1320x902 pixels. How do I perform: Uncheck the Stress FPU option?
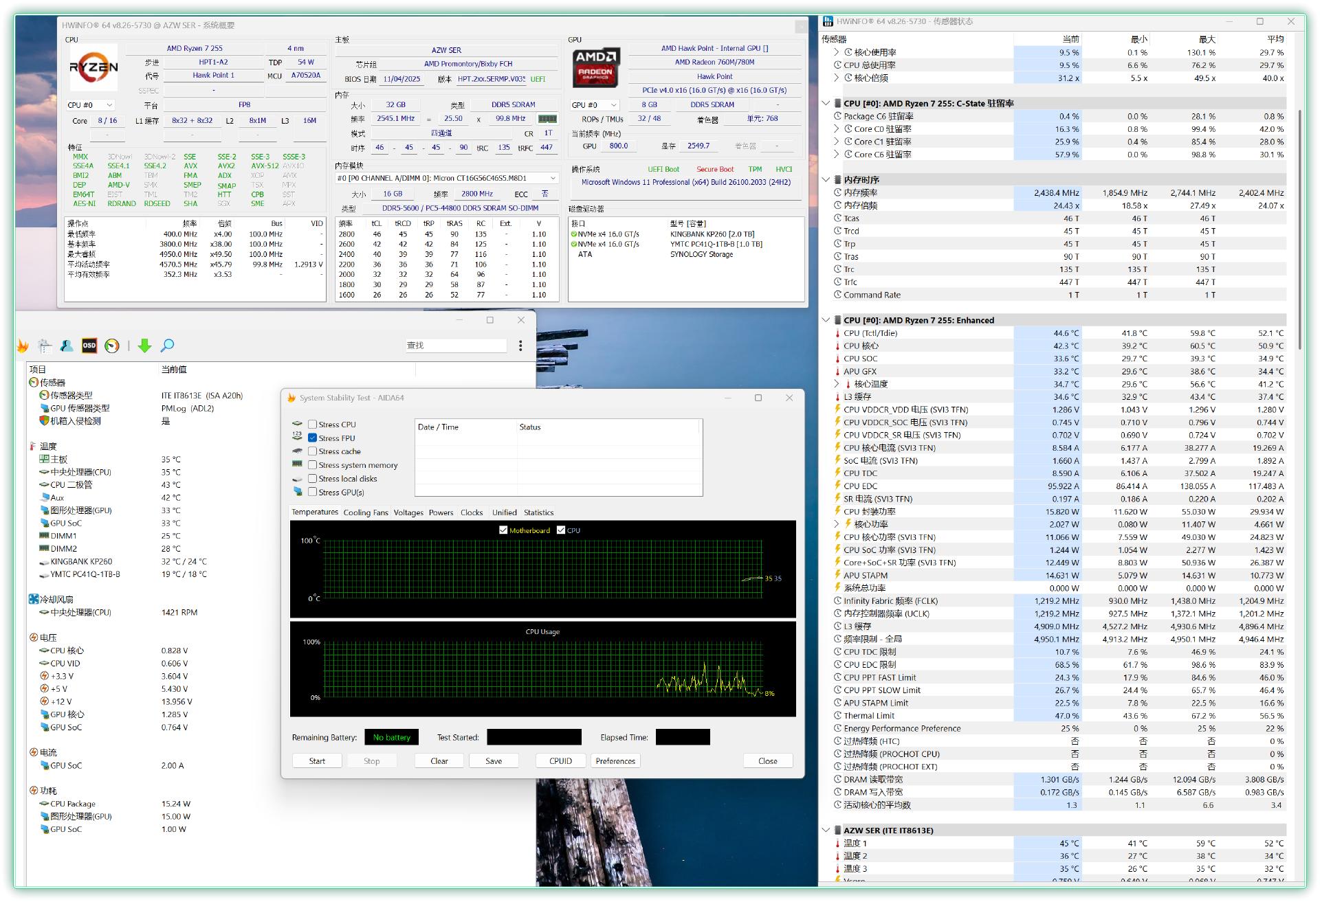coord(313,438)
